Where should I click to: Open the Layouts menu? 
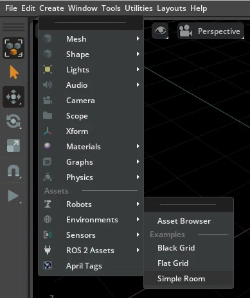click(172, 8)
